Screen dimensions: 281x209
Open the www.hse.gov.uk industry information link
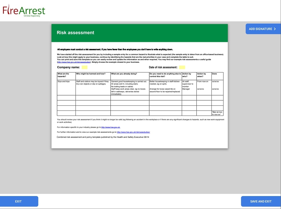pyautogui.click(x=110, y=127)
